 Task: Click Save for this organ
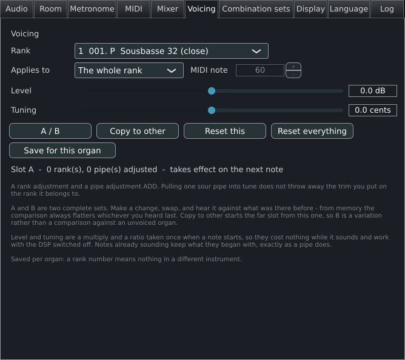pyautogui.click(x=62, y=150)
